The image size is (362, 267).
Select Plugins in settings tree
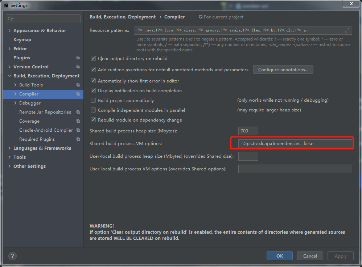(x=22, y=58)
